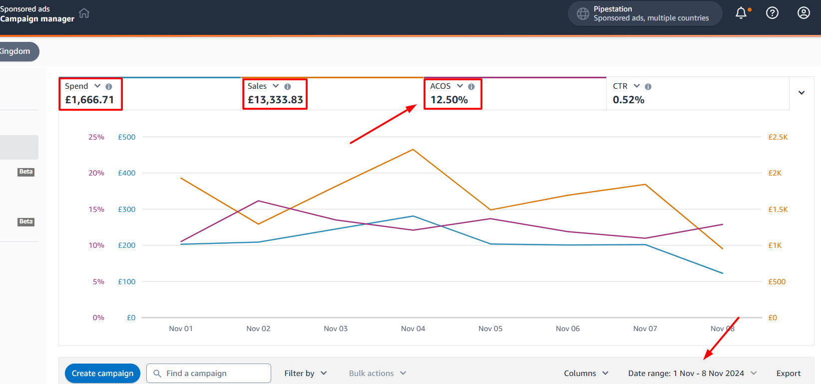Viewport: 821px width, 384px height.
Task: Click the upper Beta badge in sidebar
Action: pos(26,172)
